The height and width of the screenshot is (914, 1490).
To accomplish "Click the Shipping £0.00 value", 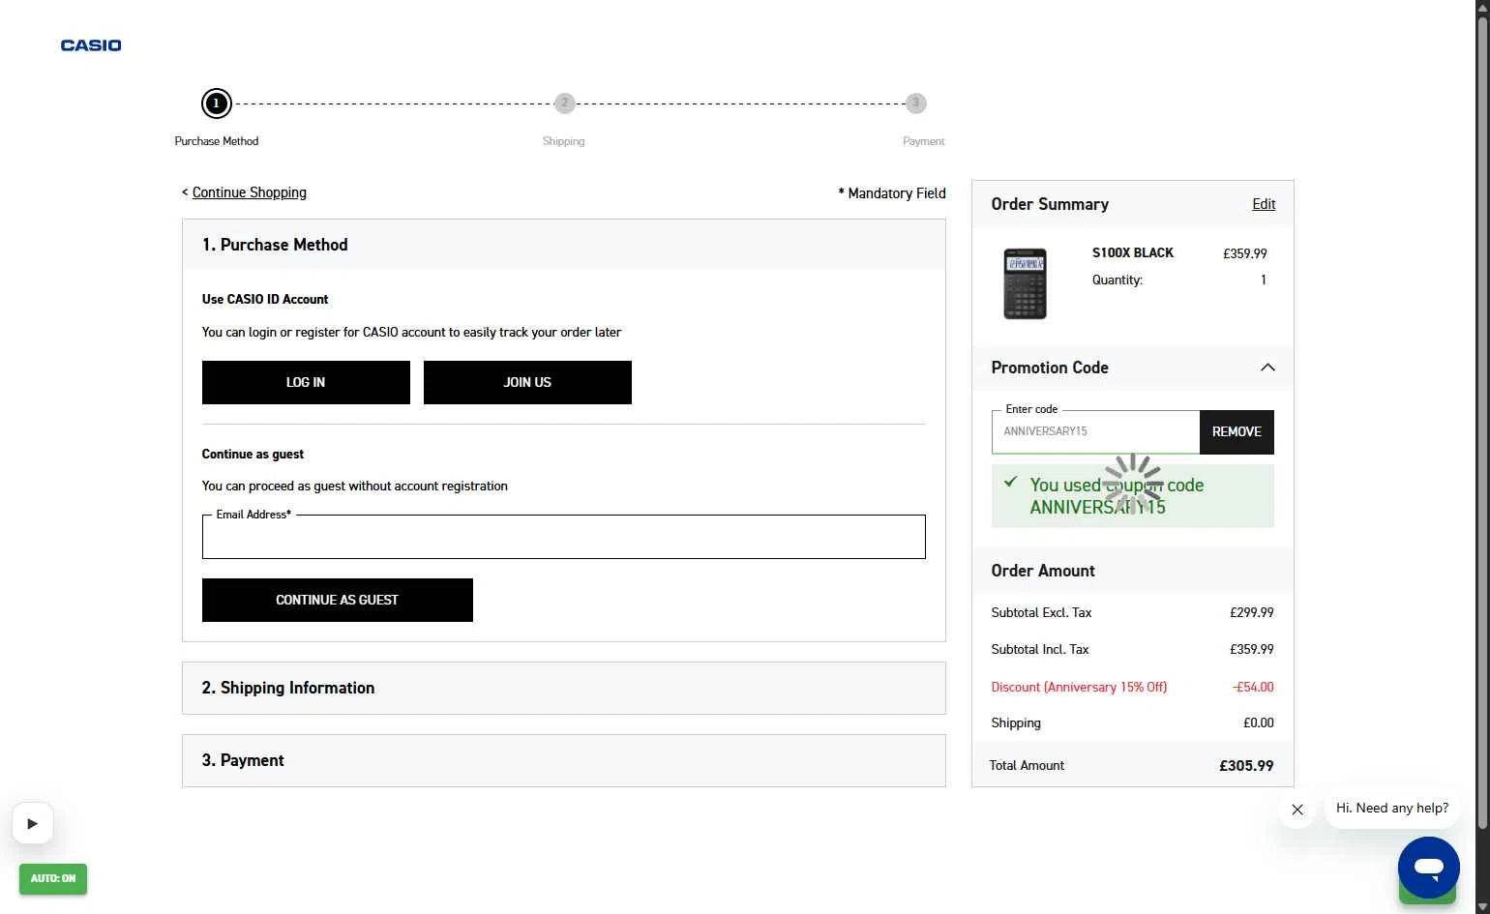I will [x=1259, y=723].
